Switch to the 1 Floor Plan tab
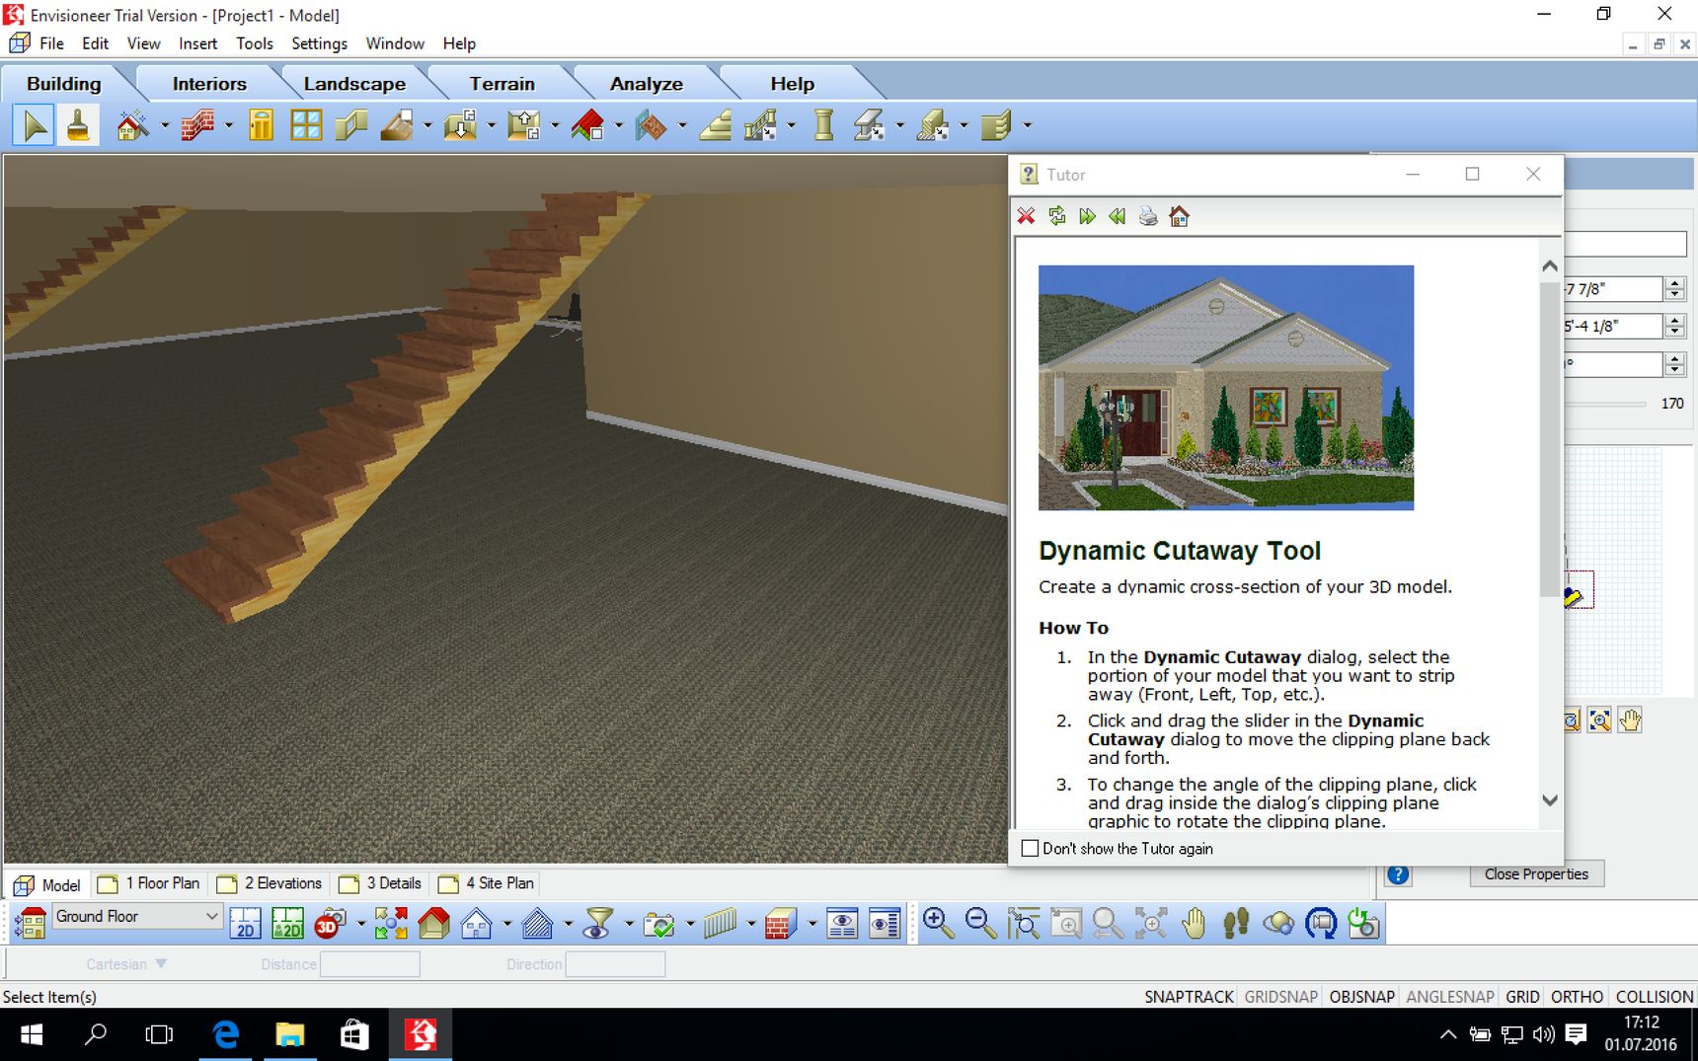Image resolution: width=1698 pixels, height=1061 pixels. [x=149, y=883]
